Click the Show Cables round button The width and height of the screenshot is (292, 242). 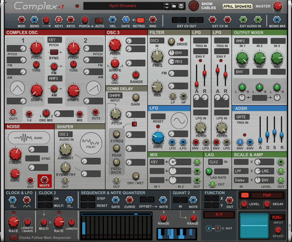(x=194, y=6)
